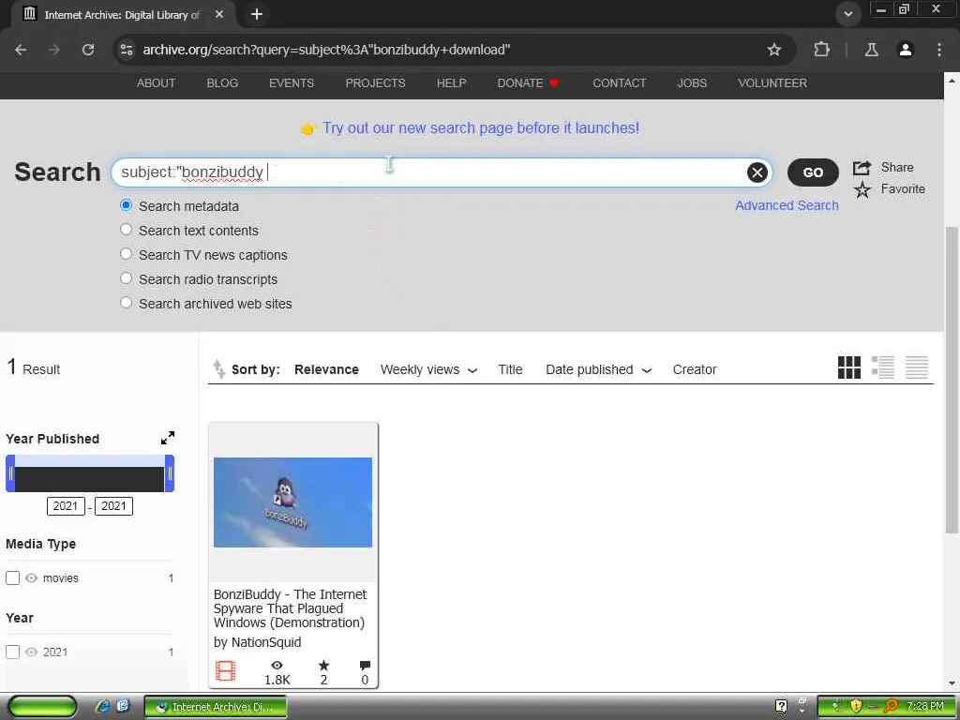Check the 2021 year filter

click(13, 652)
